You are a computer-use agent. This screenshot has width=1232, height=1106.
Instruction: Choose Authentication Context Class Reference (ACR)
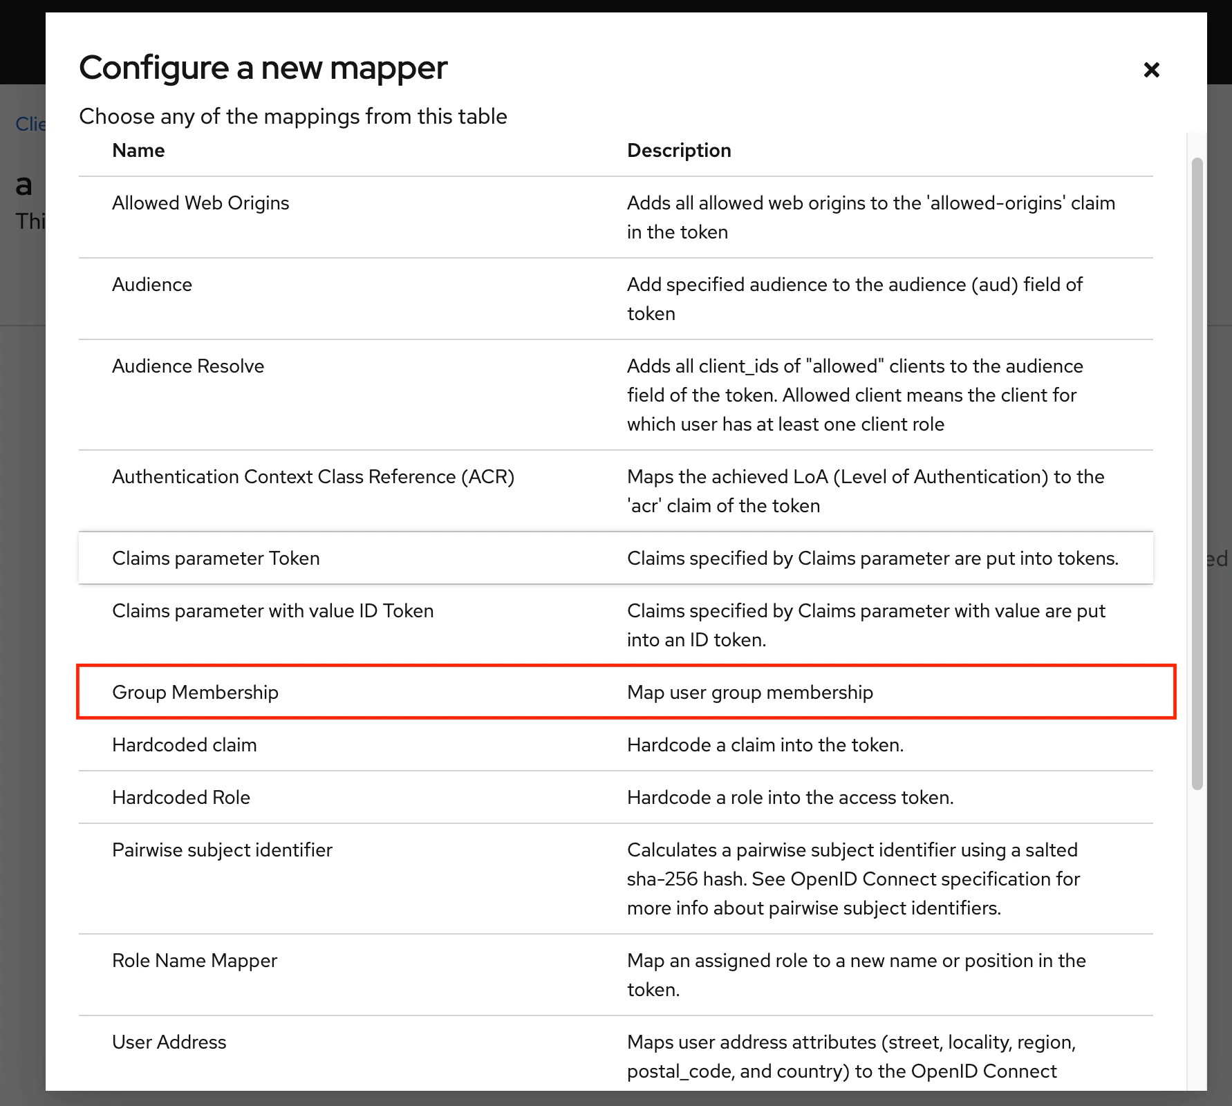[313, 476]
